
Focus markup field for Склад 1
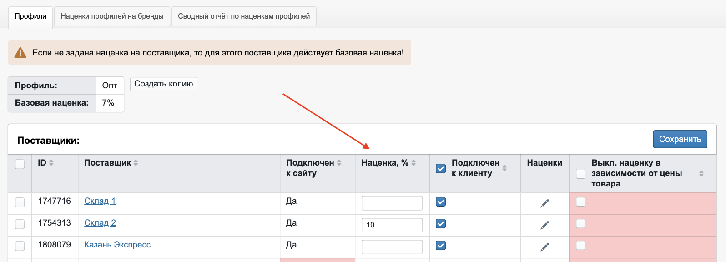click(x=392, y=203)
